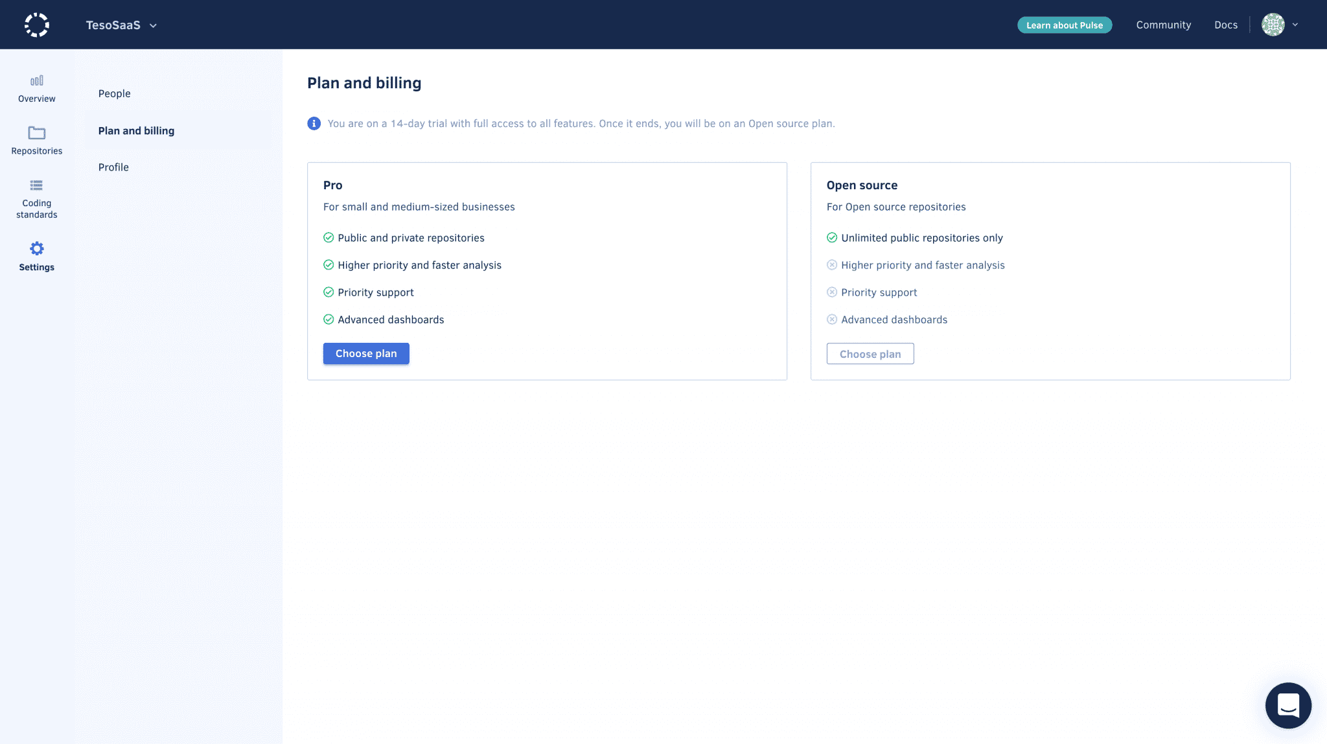Expand the user account dropdown top right

click(1295, 25)
